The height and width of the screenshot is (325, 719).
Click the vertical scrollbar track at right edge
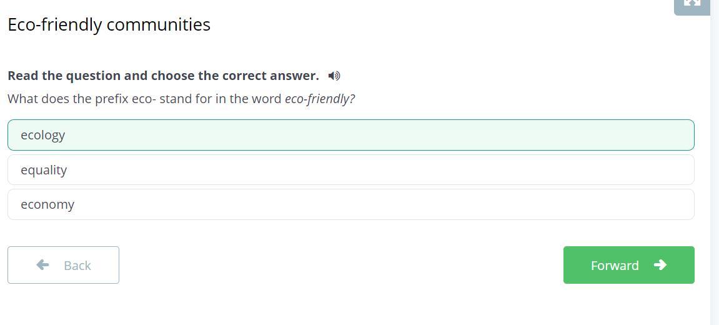tap(715, 162)
